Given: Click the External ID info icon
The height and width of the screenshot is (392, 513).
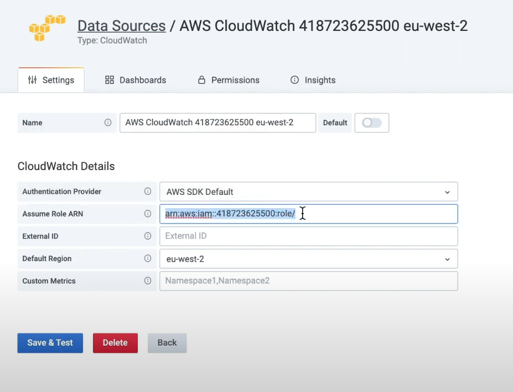Looking at the screenshot, I should click(x=148, y=236).
